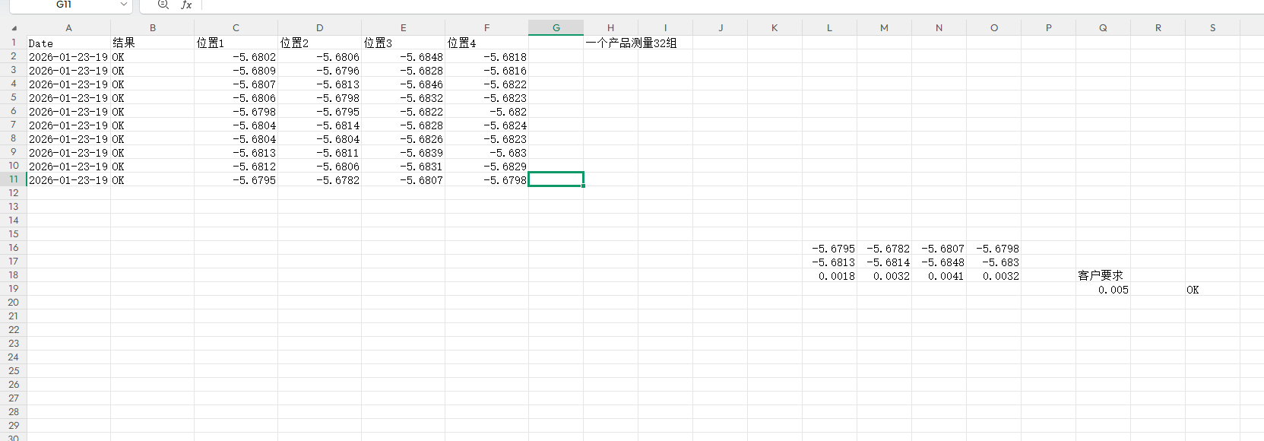Image resolution: width=1264 pixels, height=441 pixels.
Task: Click the '客户要求' label cell
Action: point(1103,275)
